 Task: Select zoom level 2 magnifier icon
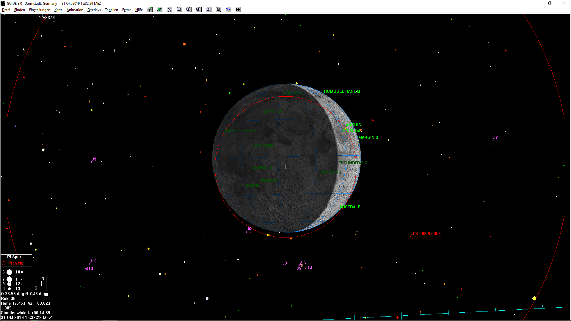click(x=179, y=10)
